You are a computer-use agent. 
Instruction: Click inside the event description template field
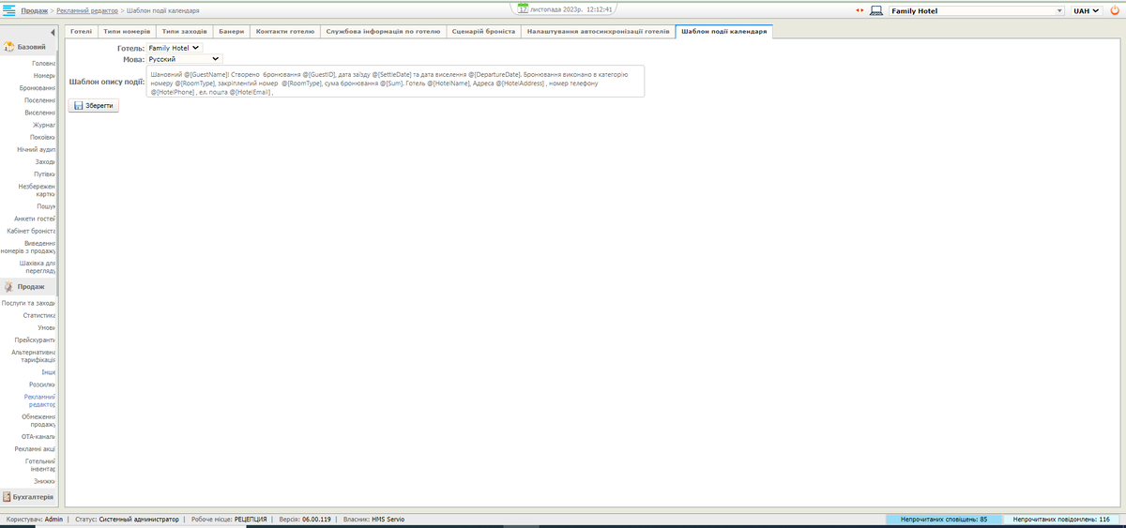click(x=394, y=82)
